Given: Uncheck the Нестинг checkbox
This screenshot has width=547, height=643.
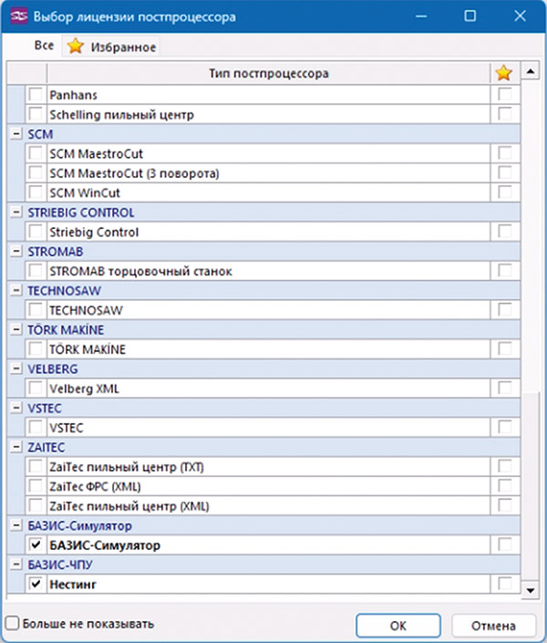Looking at the screenshot, I should tap(36, 584).
